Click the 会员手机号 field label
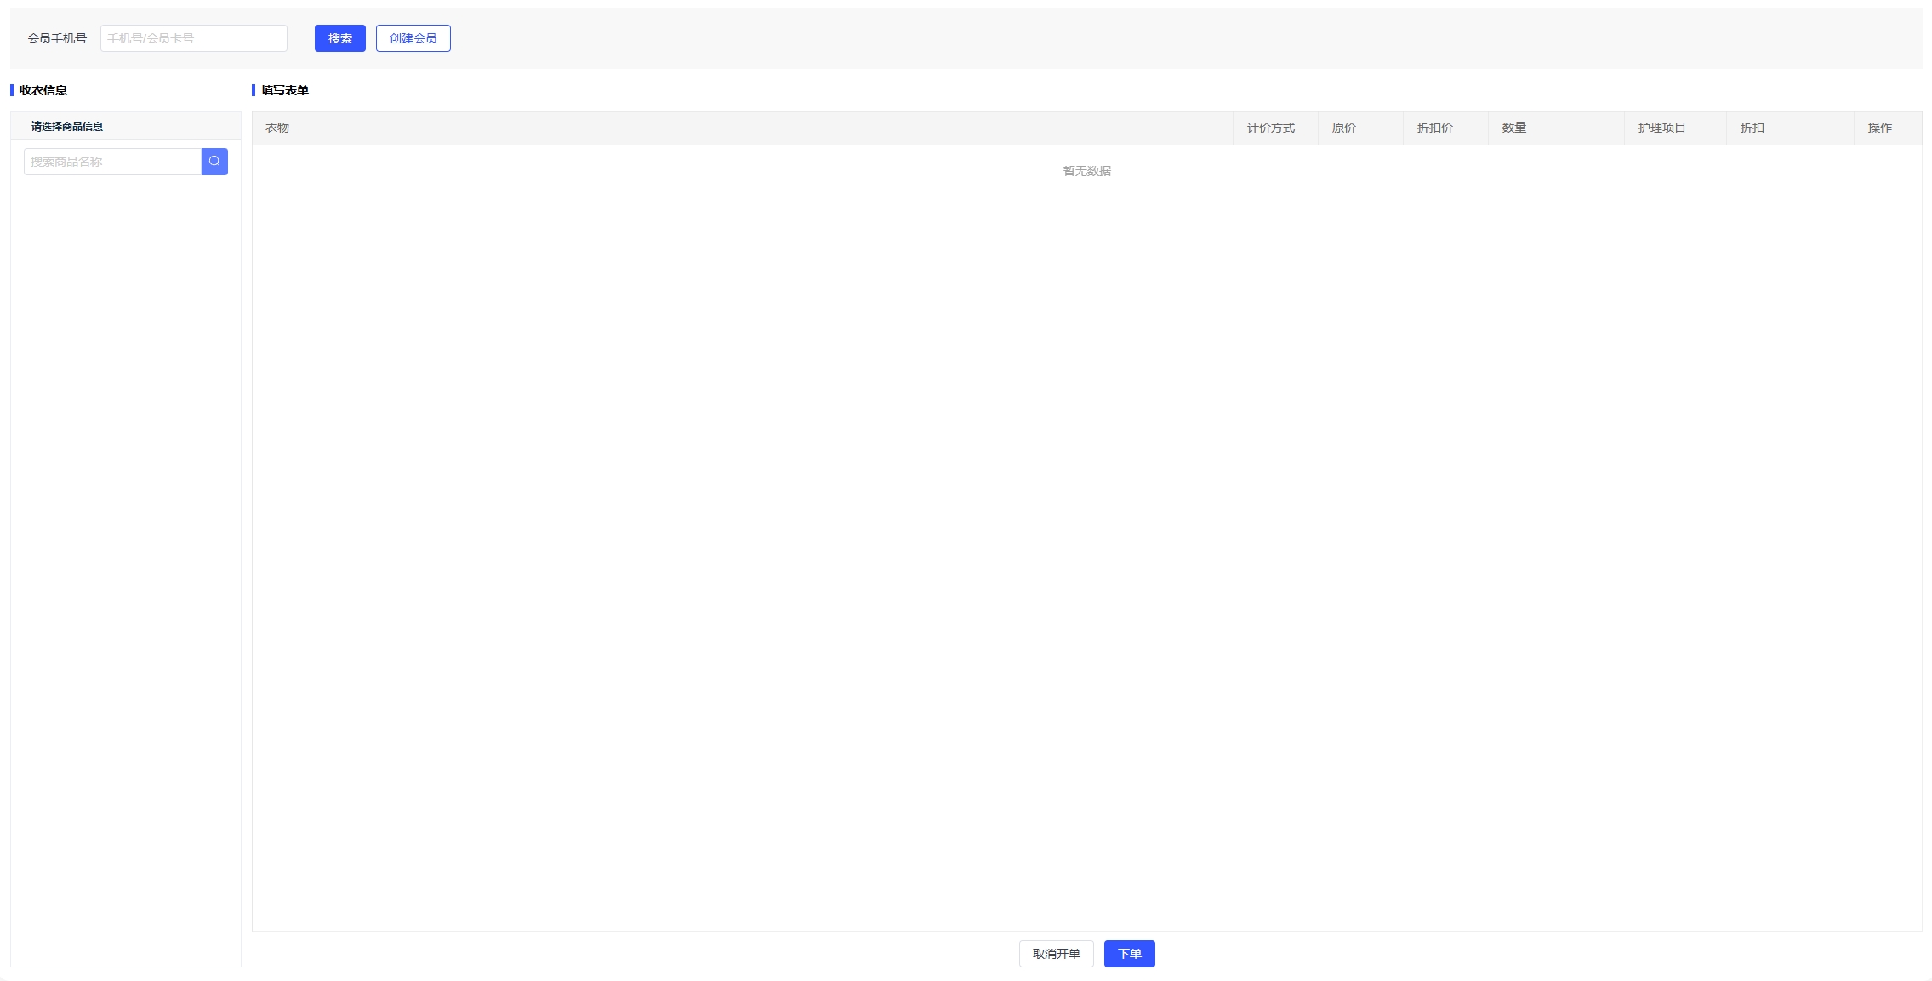1932x981 pixels. click(x=57, y=38)
